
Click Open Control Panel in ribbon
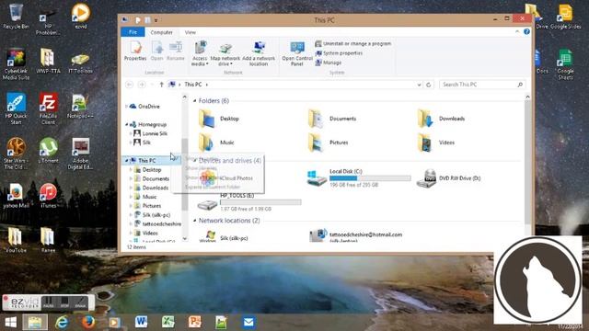point(297,53)
